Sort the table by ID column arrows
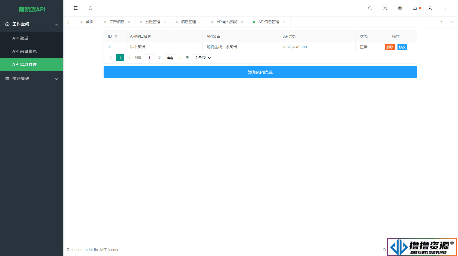This screenshot has width=458, height=256. tap(116, 36)
